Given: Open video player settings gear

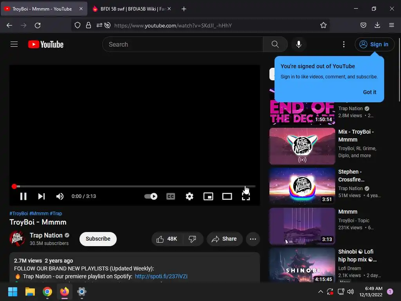Looking at the screenshot, I should click(190, 196).
